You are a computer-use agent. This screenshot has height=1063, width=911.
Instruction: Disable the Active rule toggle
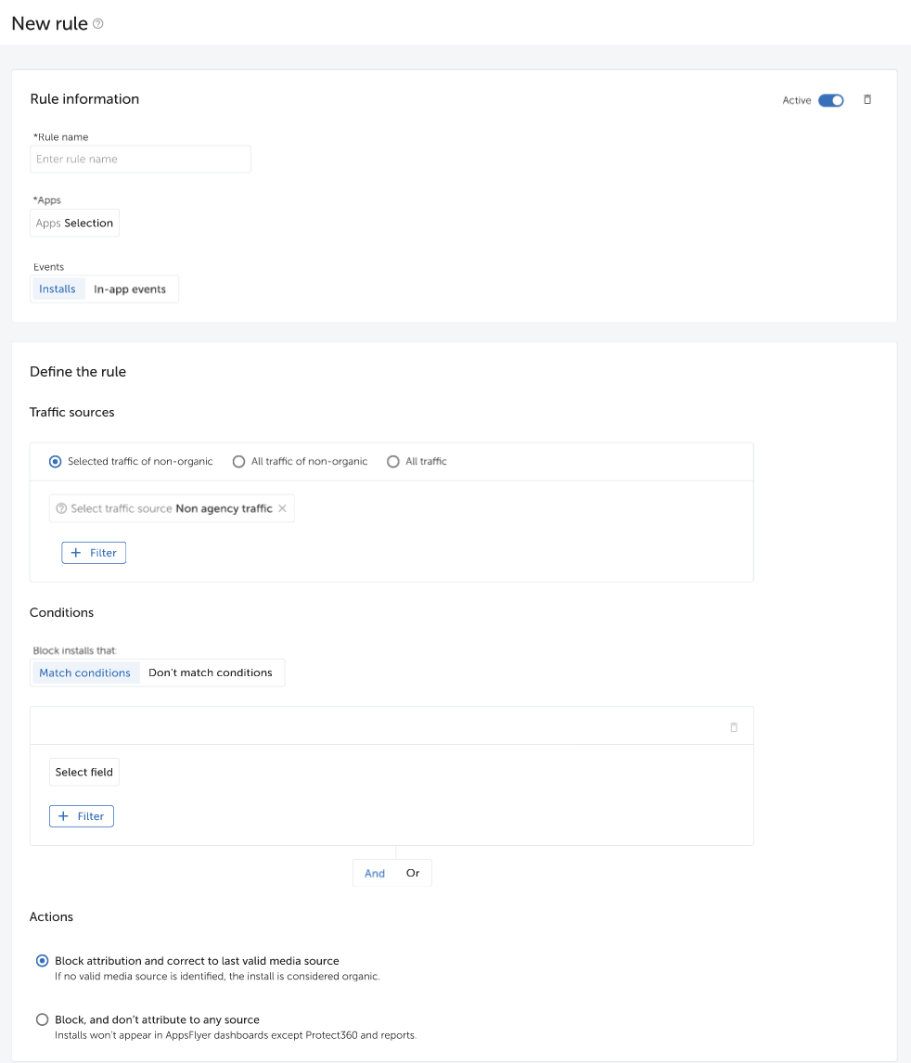pyautogui.click(x=832, y=99)
